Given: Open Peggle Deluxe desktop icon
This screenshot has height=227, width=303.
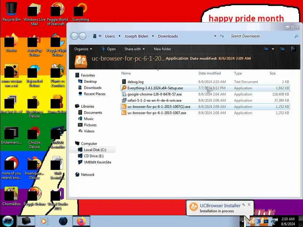Looking at the screenshot, I should pos(34,196).
